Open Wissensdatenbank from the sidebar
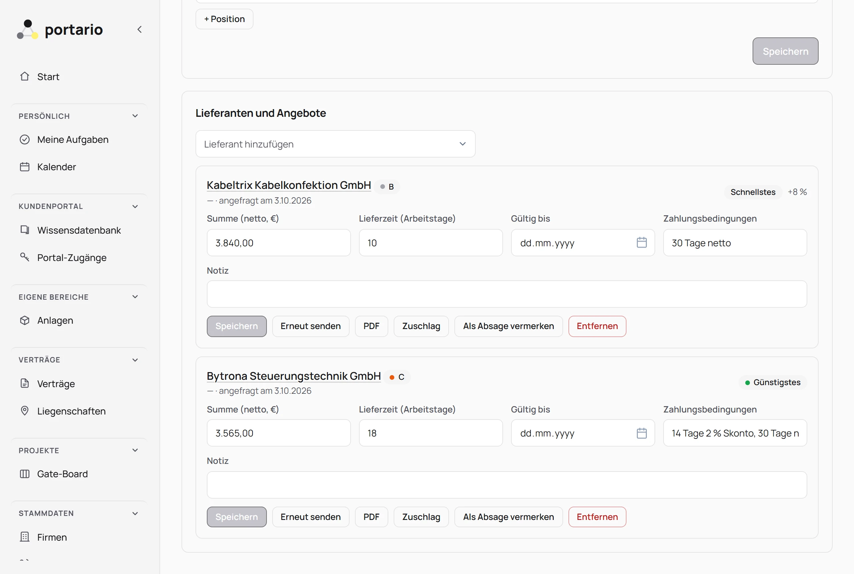The height and width of the screenshot is (574, 854). [x=79, y=230]
